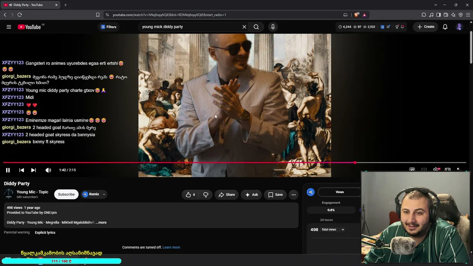This screenshot has width=473, height=266.
Task: Select the Diddy Party - YouTube tab
Action: (x=30, y=5)
